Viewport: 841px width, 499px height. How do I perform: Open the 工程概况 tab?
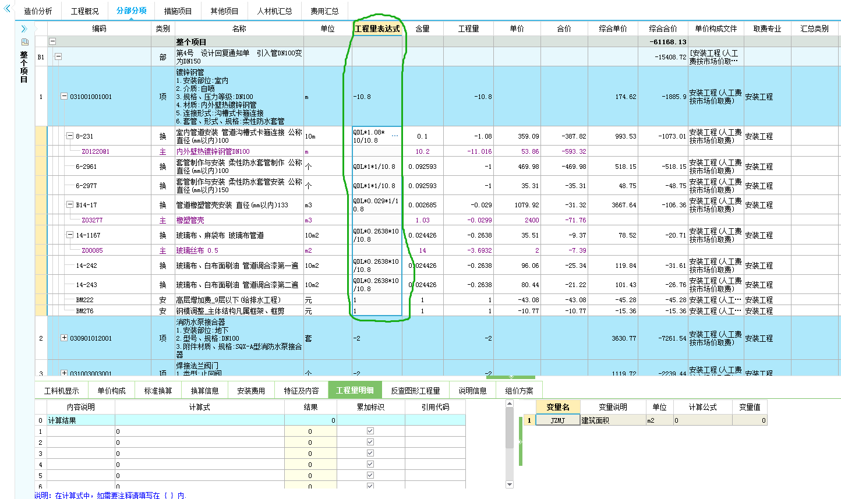point(84,11)
